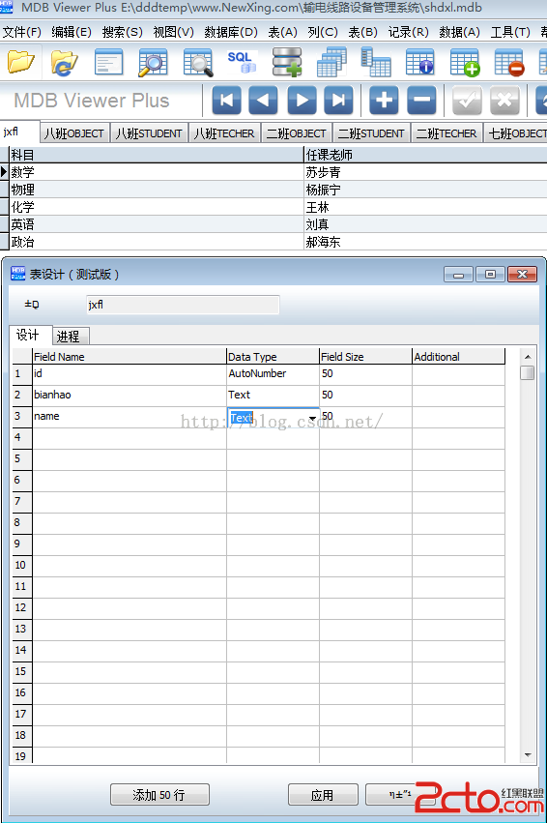The height and width of the screenshot is (823, 547).
Task: Open the table information icon
Action: (x=420, y=62)
